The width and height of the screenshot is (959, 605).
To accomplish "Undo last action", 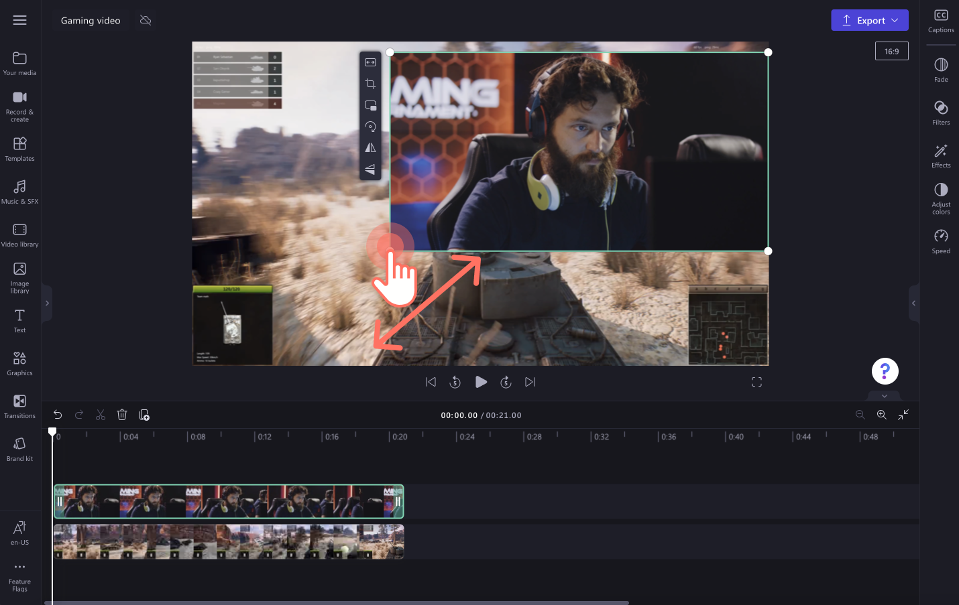I will (58, 415).
